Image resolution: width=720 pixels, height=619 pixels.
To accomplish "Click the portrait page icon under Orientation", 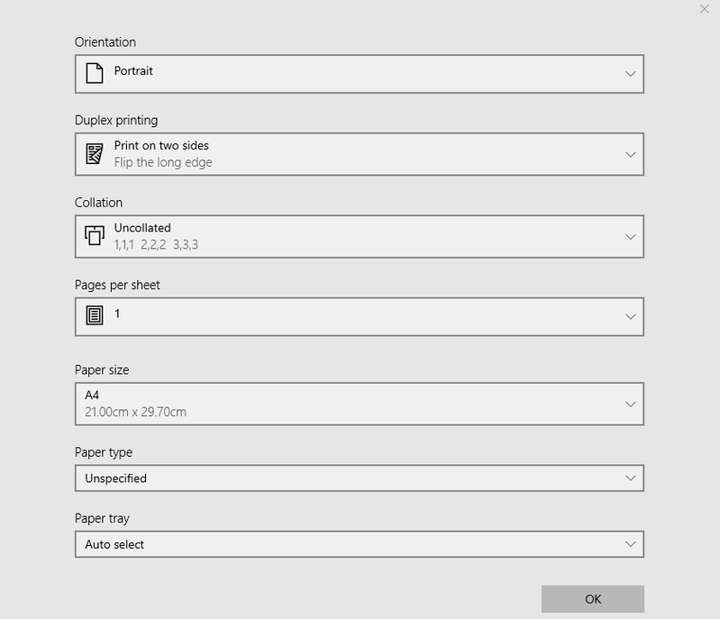I will click(94, 73).
